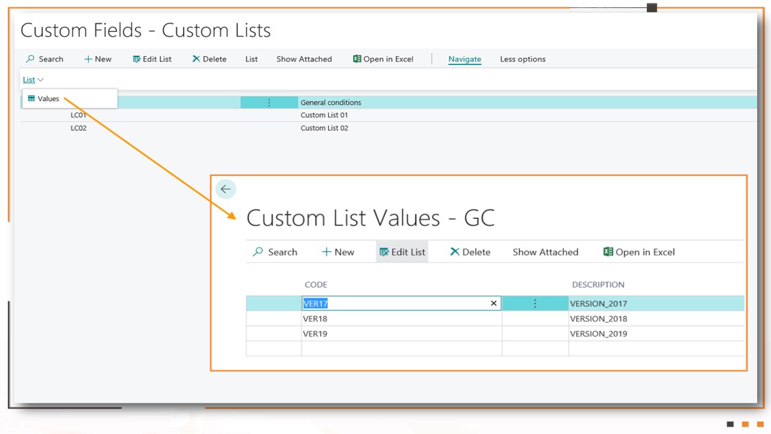Open the Navigate tab
This screenshot has width=771, height=434.
tap(464, 59)
